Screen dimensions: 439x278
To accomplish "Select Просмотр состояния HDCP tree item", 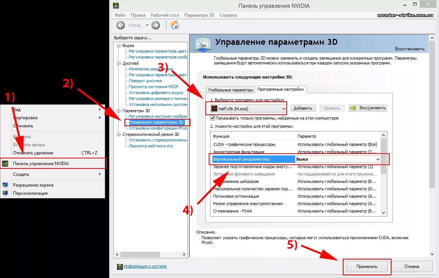I will [153, 87].
